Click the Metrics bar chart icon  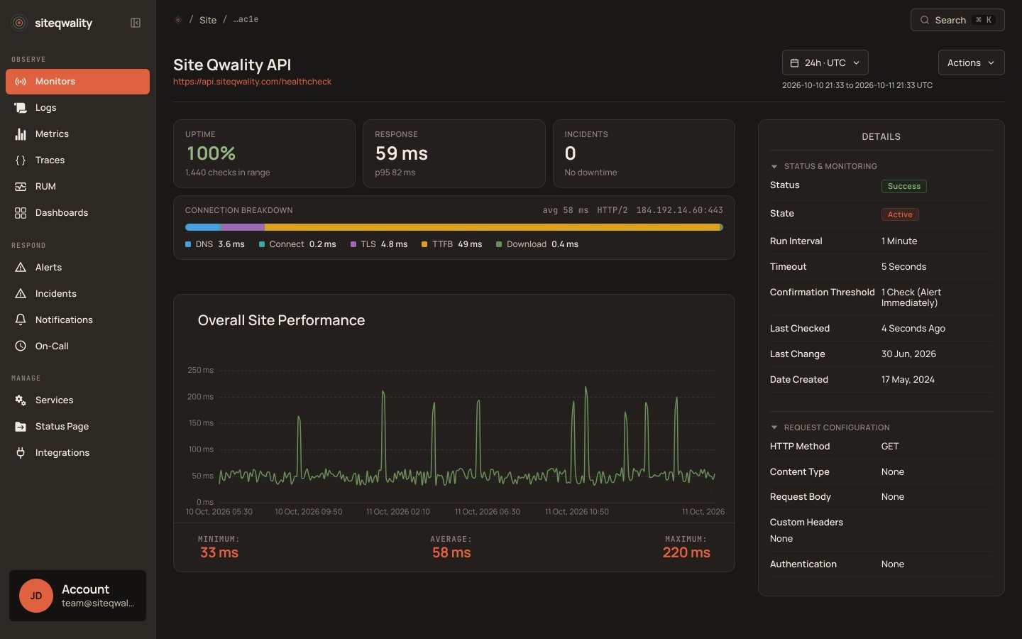[x=21, y=134]
